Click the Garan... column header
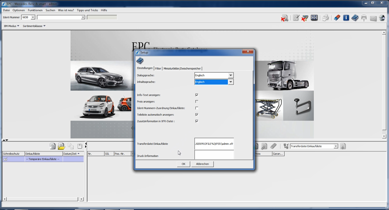The width and height of the screenshot is (389, 210). 278,154
